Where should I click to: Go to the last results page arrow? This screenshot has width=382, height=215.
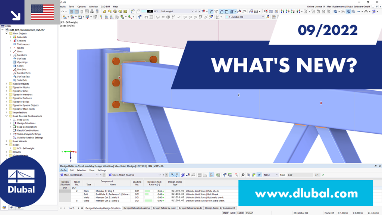coord(82,208)
